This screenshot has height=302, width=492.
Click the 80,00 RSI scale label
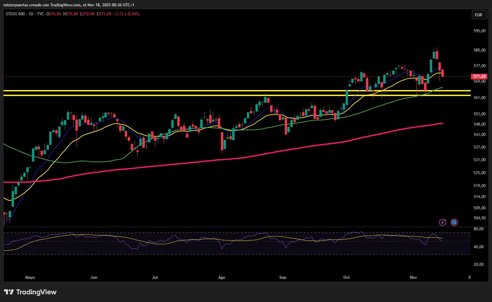pos(479,229)
